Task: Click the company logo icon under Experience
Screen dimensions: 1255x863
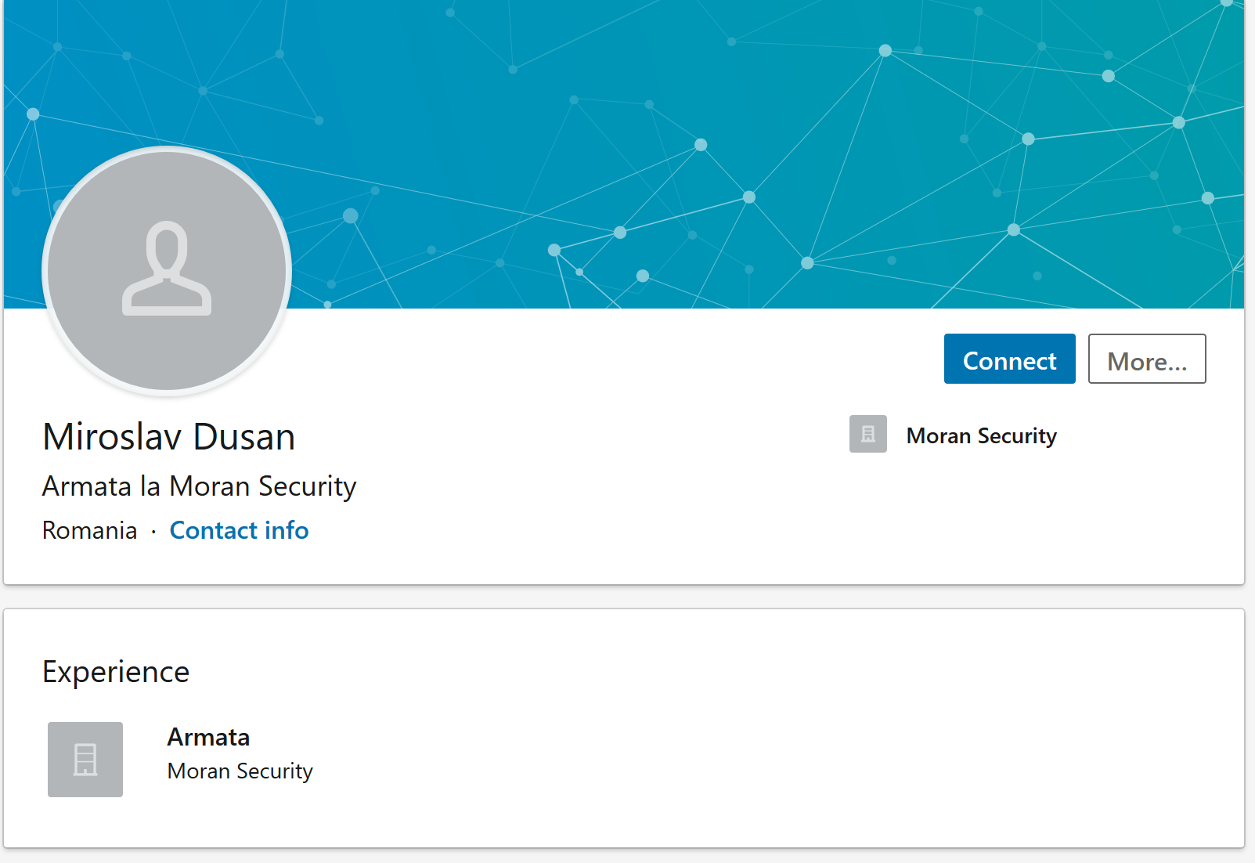Action: (85, 759)
